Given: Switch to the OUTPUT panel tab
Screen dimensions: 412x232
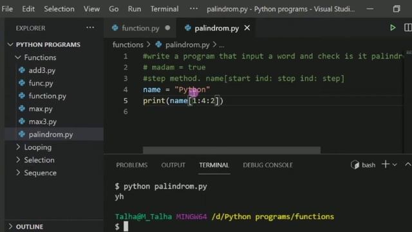Looking at the screenshot, I should coord(173,165).
